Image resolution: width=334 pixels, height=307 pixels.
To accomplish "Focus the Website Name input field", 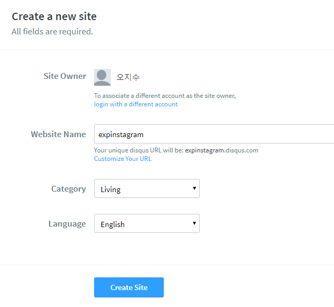I will click(214, 134).
